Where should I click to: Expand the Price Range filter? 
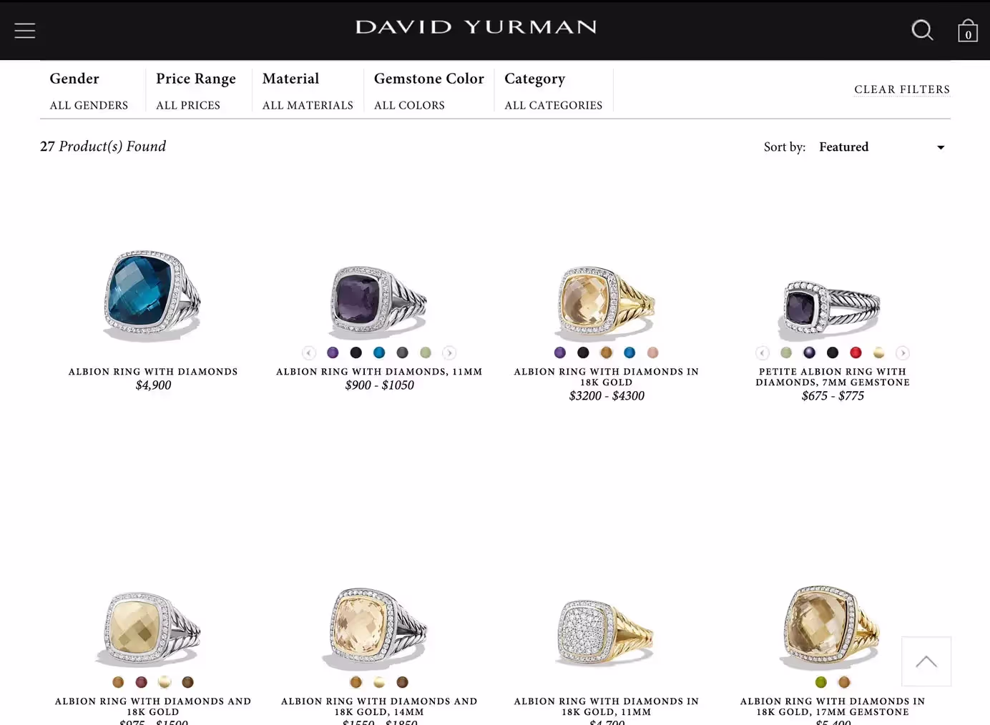[195, 91]
